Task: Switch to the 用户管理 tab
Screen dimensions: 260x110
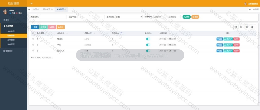Action: click(47, 9)
